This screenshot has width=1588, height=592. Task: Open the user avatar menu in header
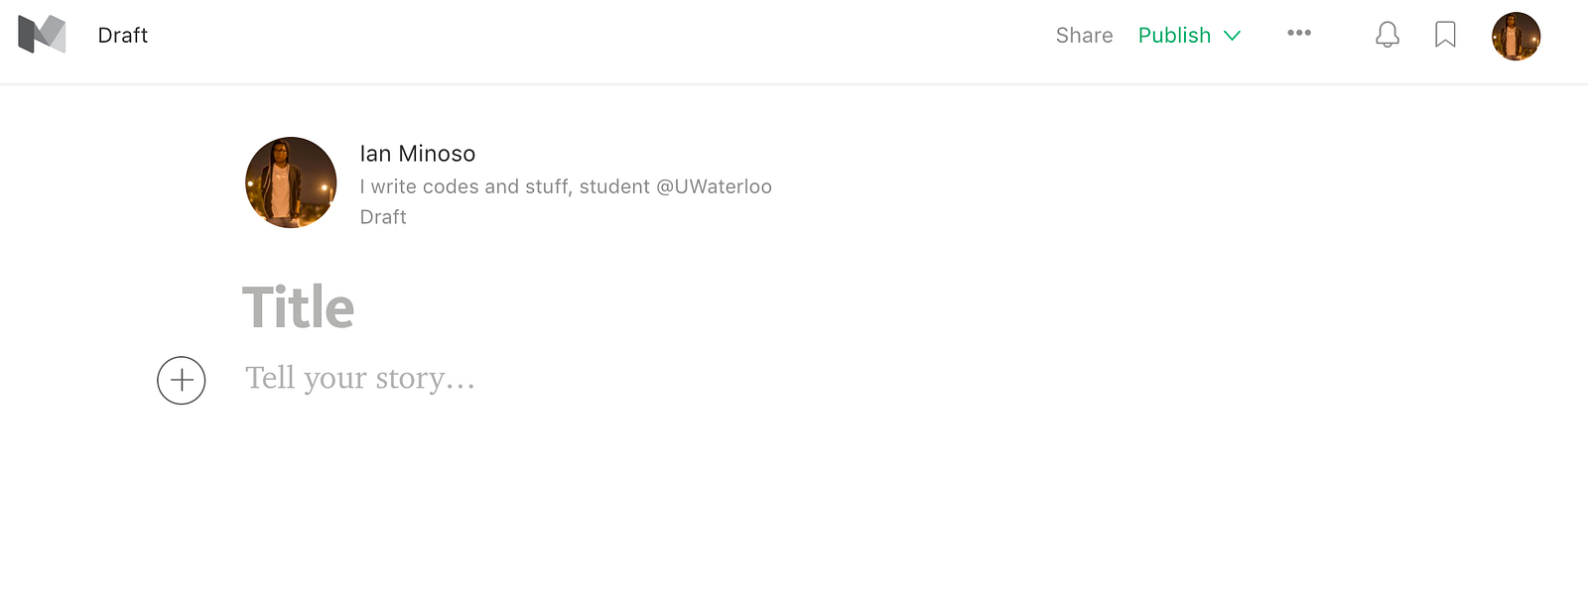pos(1516,37)
